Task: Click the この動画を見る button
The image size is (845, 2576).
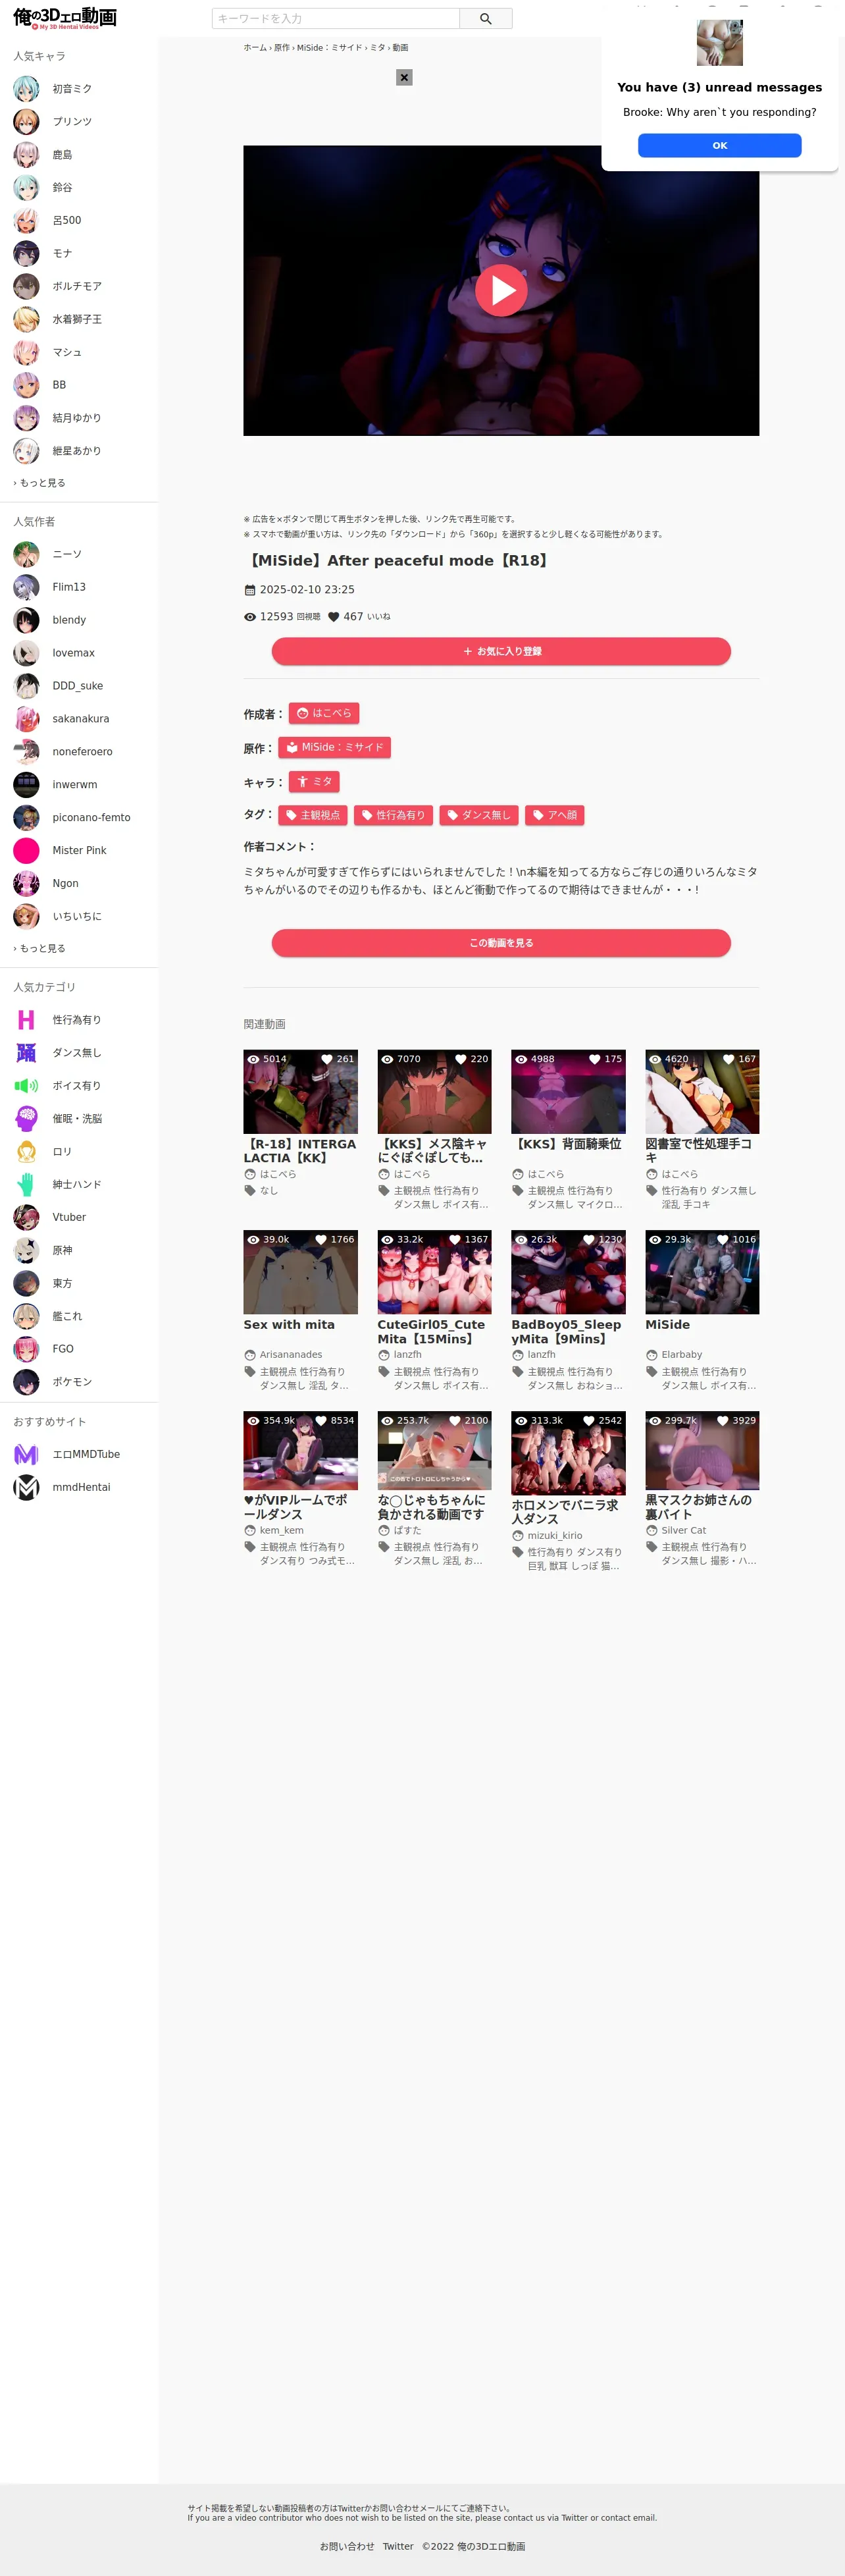Action: (501, 943)
